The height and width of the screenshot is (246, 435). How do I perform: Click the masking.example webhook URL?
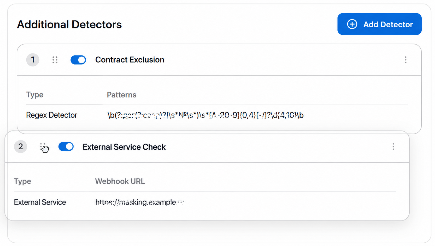(140, 202)
